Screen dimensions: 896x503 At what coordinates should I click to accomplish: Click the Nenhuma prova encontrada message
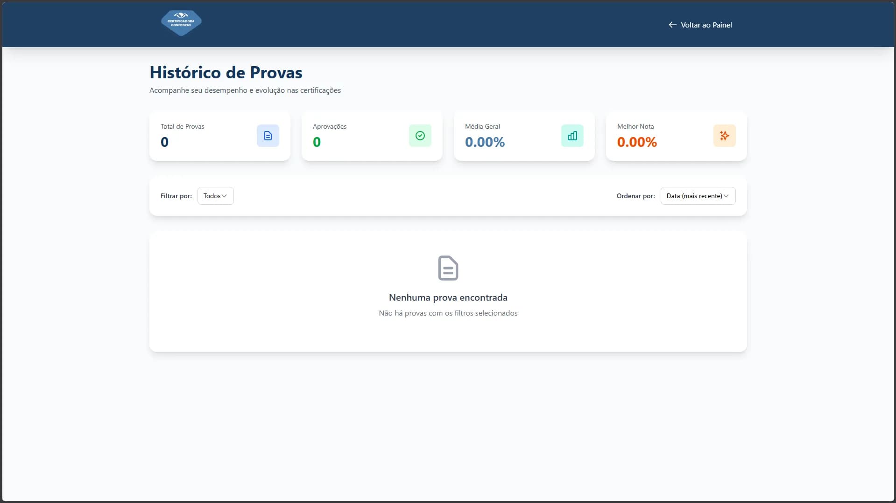(448, 297)
